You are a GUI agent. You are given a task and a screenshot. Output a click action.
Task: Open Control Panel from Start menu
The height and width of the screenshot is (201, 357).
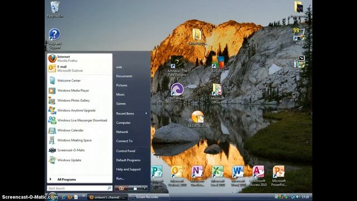[126, 151]
